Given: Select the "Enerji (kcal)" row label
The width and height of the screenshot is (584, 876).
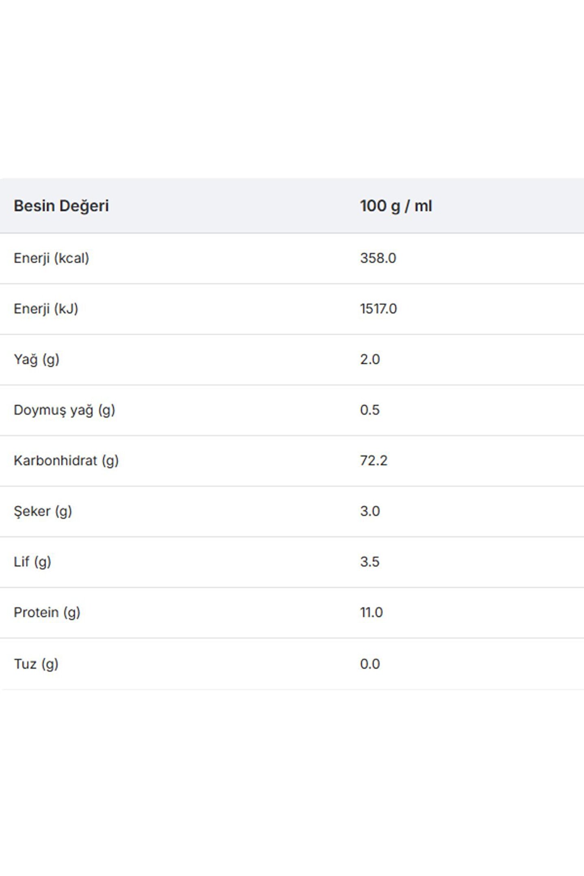Looking at the screenshot, I should pos(52,258).
